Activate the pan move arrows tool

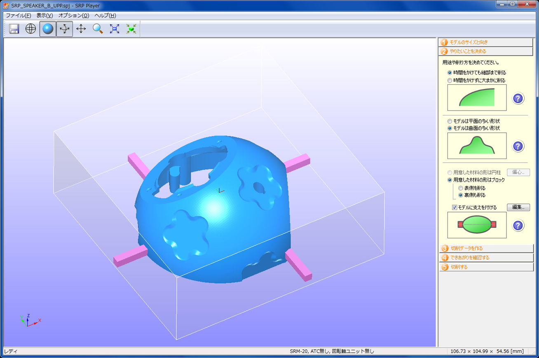[81, 29]
